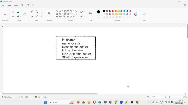The width and height of the screenshot is (188, 105).
Task: Select the Oval shape
Action: (x=63, y=11)
